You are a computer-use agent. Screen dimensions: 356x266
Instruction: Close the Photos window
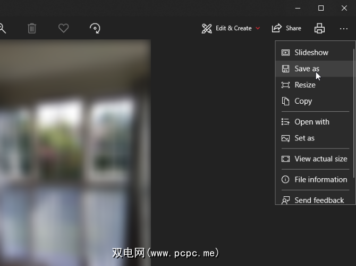point(344,8)
